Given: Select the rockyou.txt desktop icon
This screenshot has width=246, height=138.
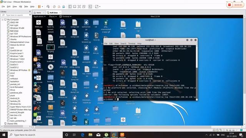Looking at the screenshot, I should pyautogui.click(x=63, y=94).
